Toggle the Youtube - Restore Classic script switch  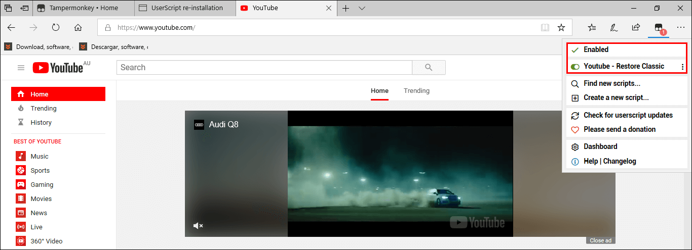575,67
